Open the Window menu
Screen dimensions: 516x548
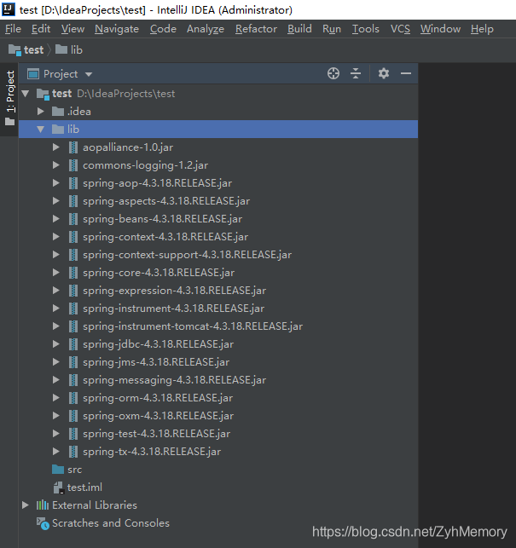point(440,29)
